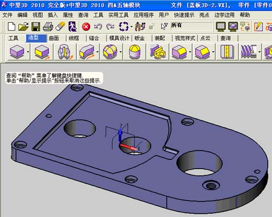This screenshot has width=272, height=217.
Task: Click the exit running-man icon
Action: point(72,27)
